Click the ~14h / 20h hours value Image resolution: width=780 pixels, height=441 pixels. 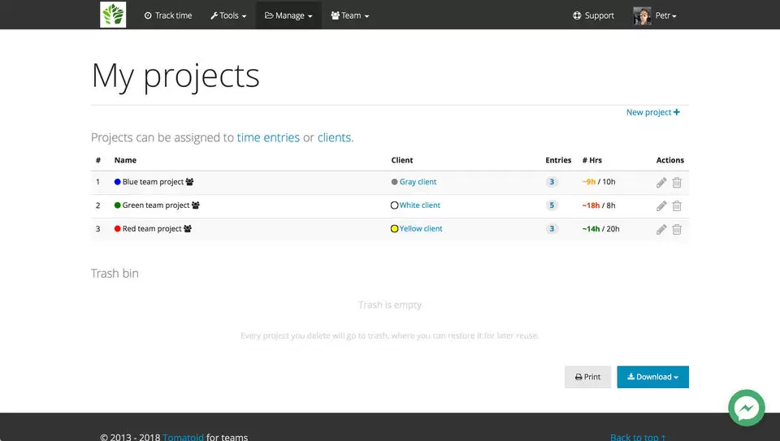[x=601, y=229]
